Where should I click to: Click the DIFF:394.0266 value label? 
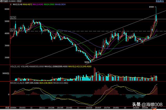pos(38,83)
